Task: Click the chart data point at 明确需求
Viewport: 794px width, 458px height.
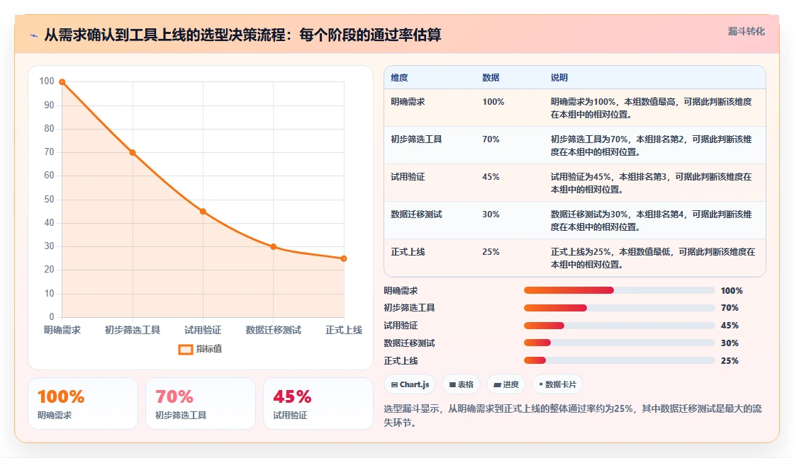Action: (x=62, y=82)
